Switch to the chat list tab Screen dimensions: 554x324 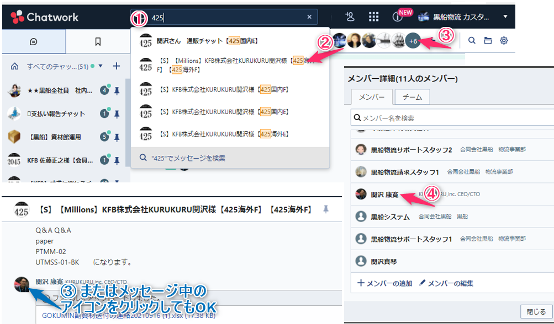click(x=34, y=41)
